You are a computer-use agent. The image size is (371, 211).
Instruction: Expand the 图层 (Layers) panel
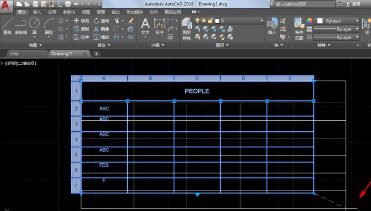tap(222, 45)
